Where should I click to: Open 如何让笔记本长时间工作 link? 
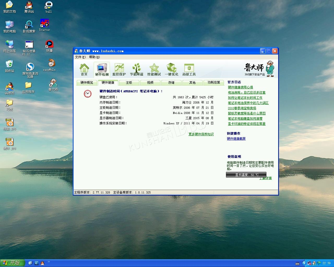pyautogui.click(x=245, y=98)
